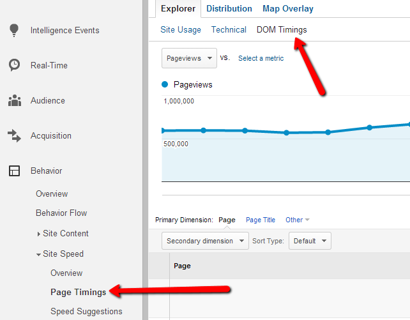Click Select a metric link
This screenshot has width=410, height=320.
261,58
